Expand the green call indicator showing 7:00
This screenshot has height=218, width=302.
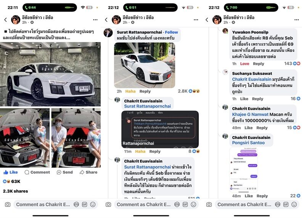(x=251, y=8)
